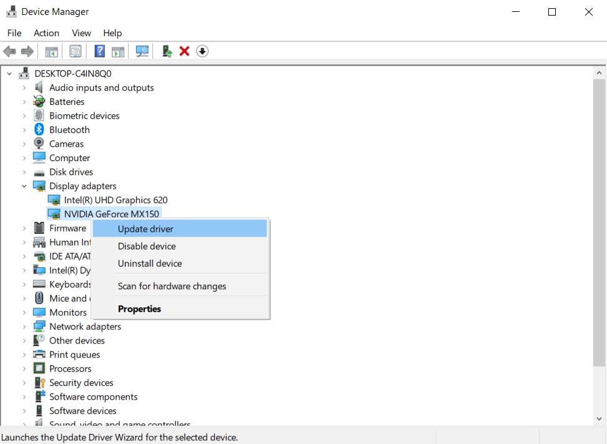
Task: Click the Software components icon
Action: coord(40,397)
